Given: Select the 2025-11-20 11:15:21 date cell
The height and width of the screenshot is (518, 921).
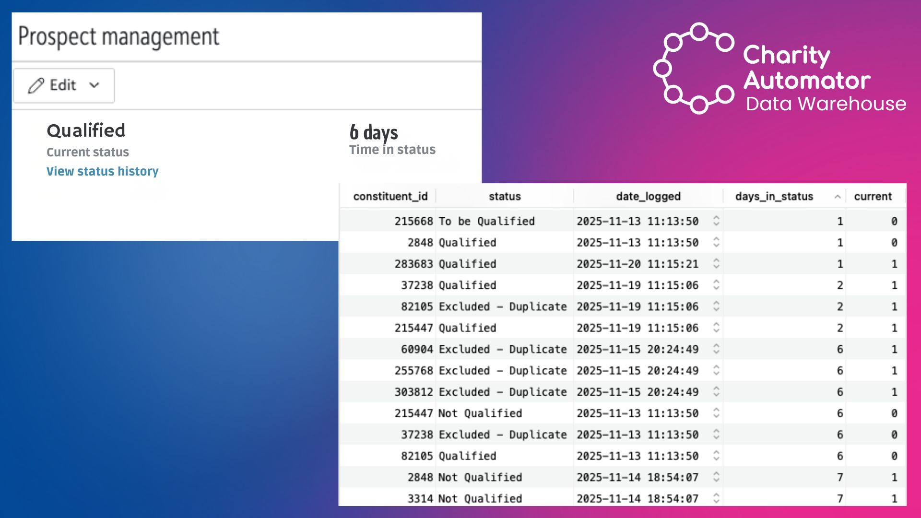Looking at the screenshot, I should [x=638, y=264].
